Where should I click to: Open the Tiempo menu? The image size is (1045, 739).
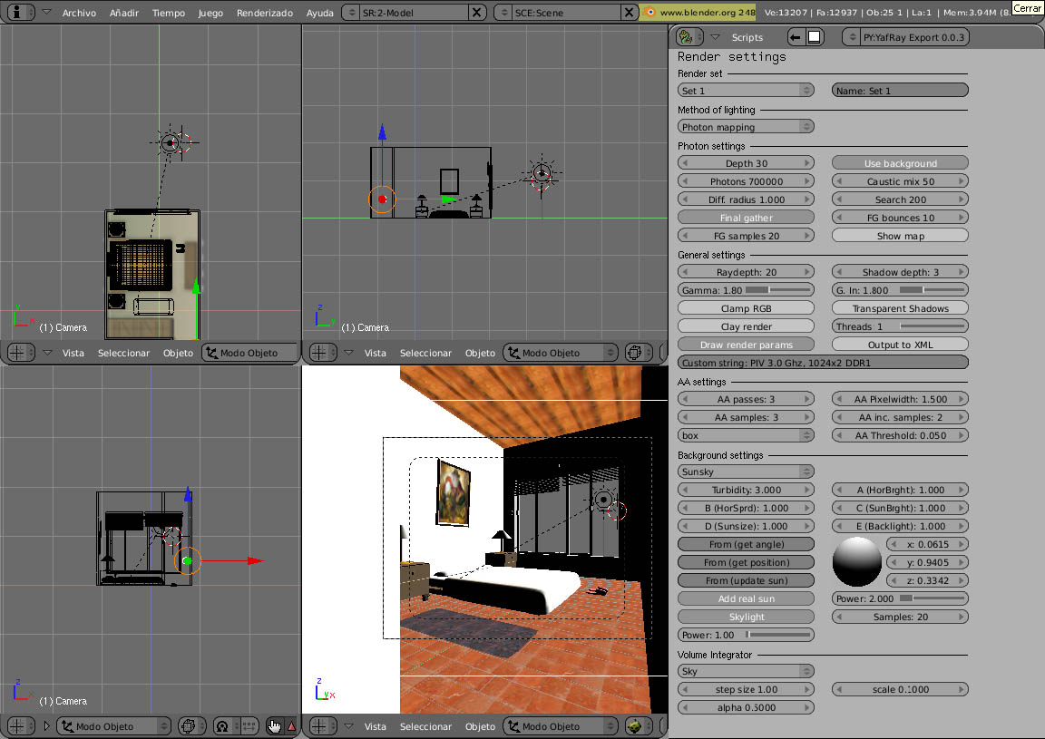click(169, 13)
